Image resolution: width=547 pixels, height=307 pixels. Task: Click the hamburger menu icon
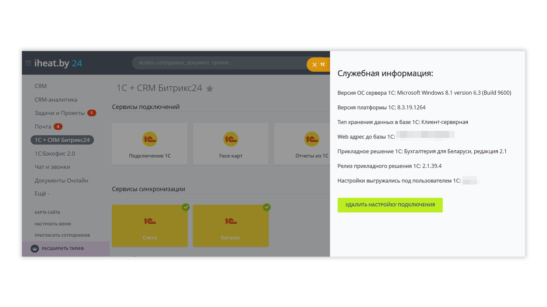tap(28, 63)
